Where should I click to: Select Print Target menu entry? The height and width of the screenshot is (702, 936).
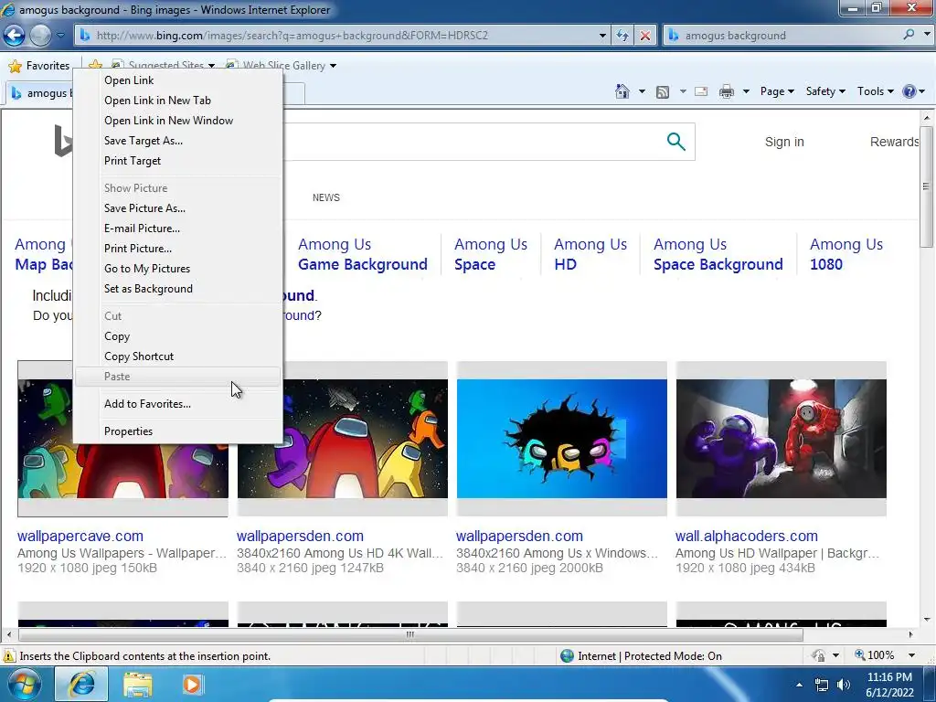point(178,161)
